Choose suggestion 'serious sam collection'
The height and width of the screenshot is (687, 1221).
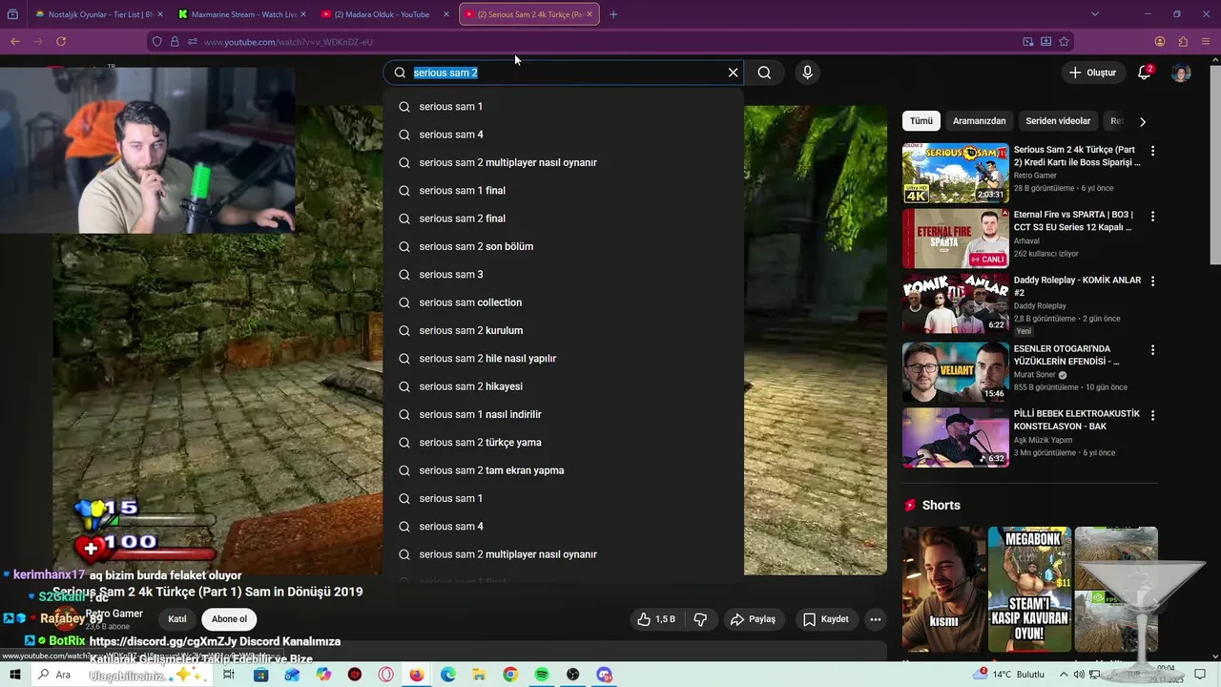[x=563, y=302]
